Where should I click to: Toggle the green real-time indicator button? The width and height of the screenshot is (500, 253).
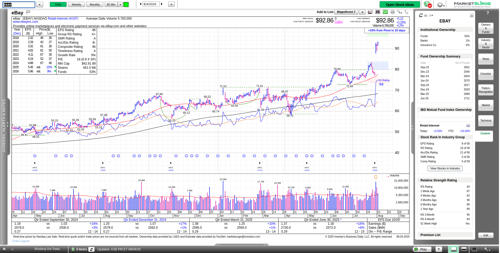[x=126, y=4]
